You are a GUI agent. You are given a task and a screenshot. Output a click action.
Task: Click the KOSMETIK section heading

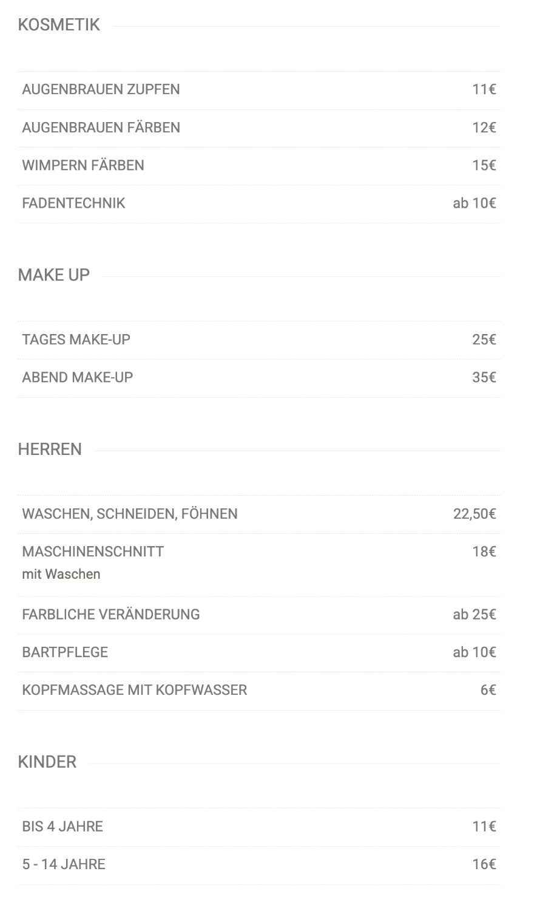pyautogui.click(x=59, y=25)
